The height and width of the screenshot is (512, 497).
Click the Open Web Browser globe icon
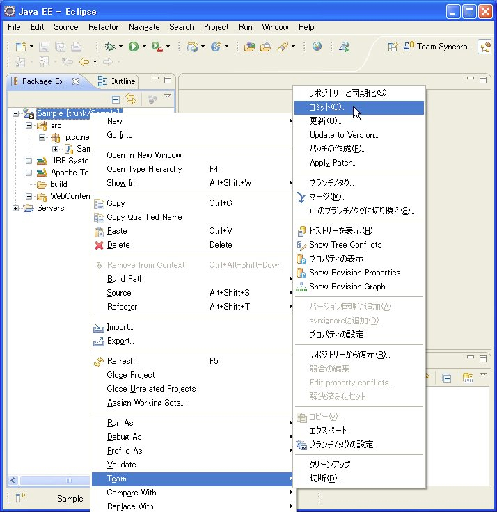click(317, 47)
